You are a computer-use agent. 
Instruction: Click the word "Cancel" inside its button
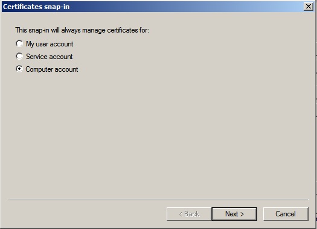tap(286, 214)
